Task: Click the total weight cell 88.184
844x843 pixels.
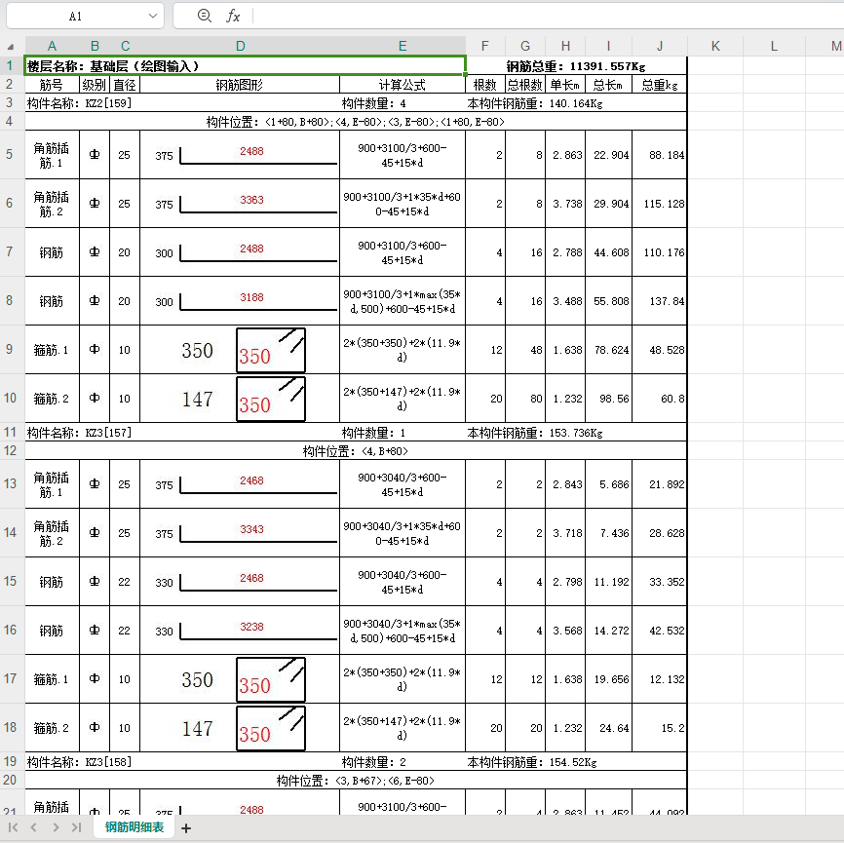Action: tap(660, 155)
